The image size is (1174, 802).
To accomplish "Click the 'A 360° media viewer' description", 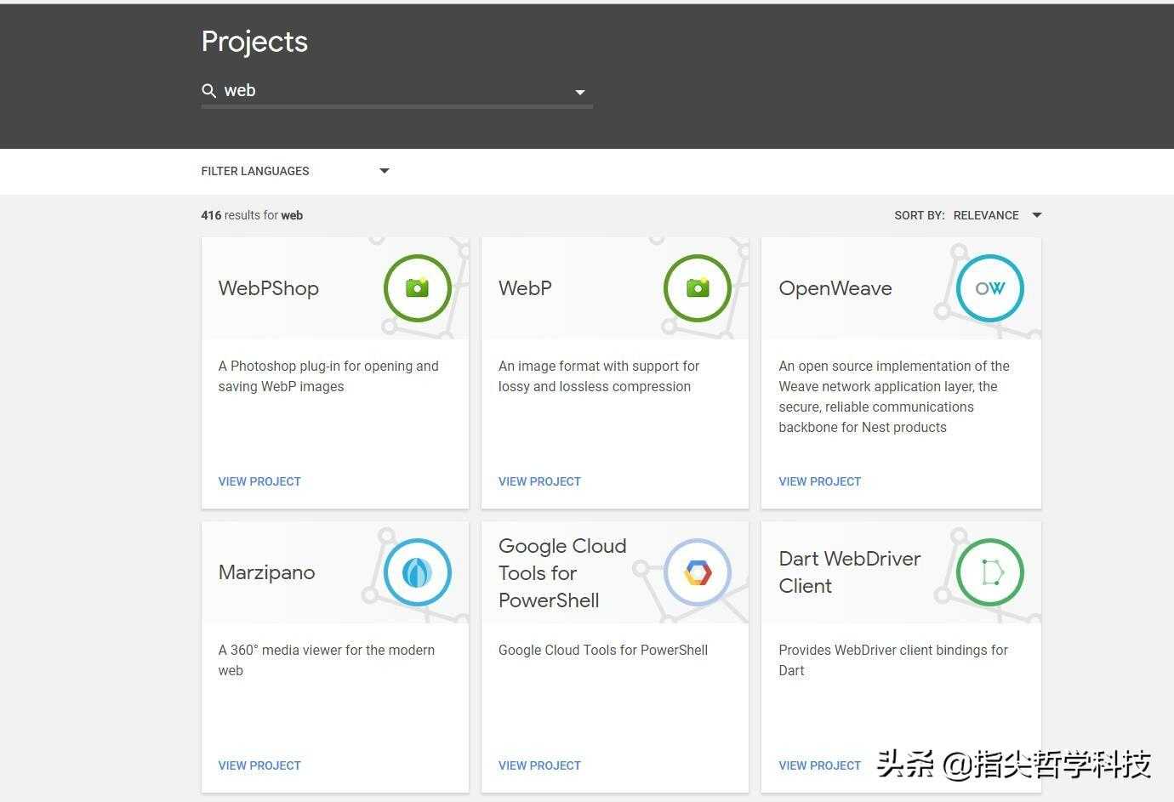I will 327,660.
